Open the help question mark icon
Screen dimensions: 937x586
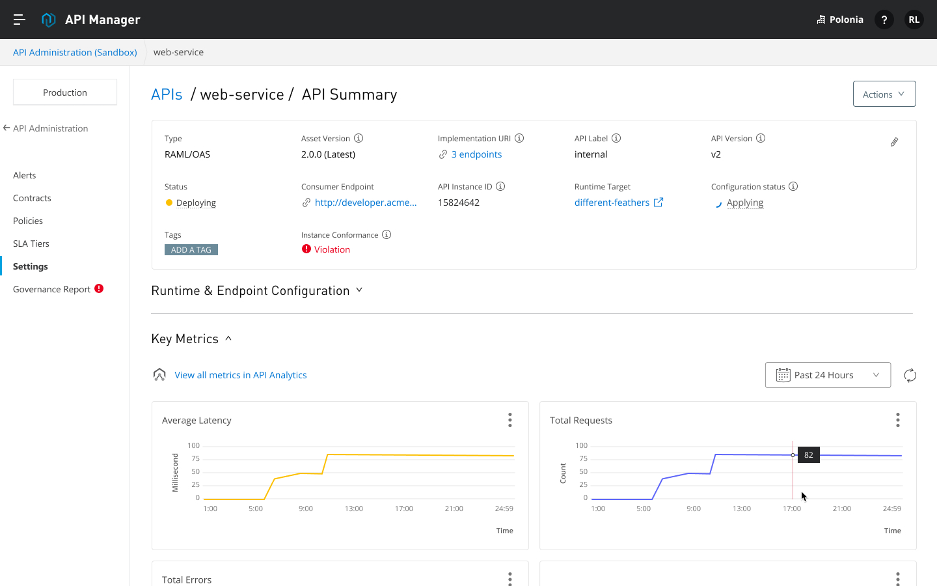click(884, 20)
